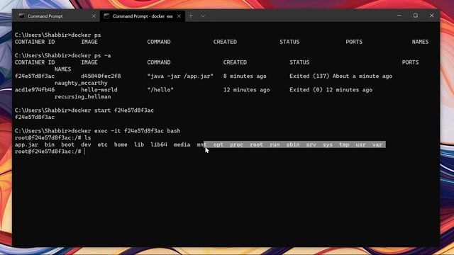Click the highlighted var directory
The image size is (454, 255).
(x=377, y=144)
